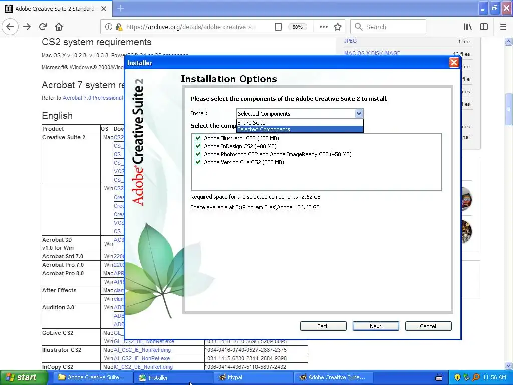The width and height of the screenshot is (513, 385).
Task: Open AI_CS2_IE_NonRet.dmg download link
Action: (142, 350)
